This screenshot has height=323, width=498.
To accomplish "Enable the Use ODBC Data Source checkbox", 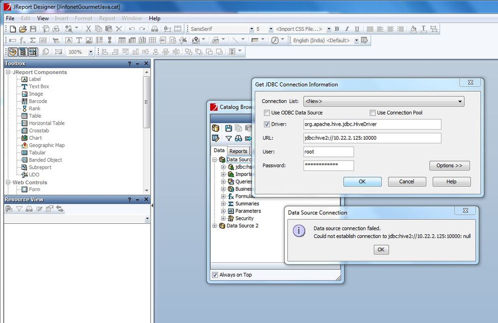I will tap(266, 113).
